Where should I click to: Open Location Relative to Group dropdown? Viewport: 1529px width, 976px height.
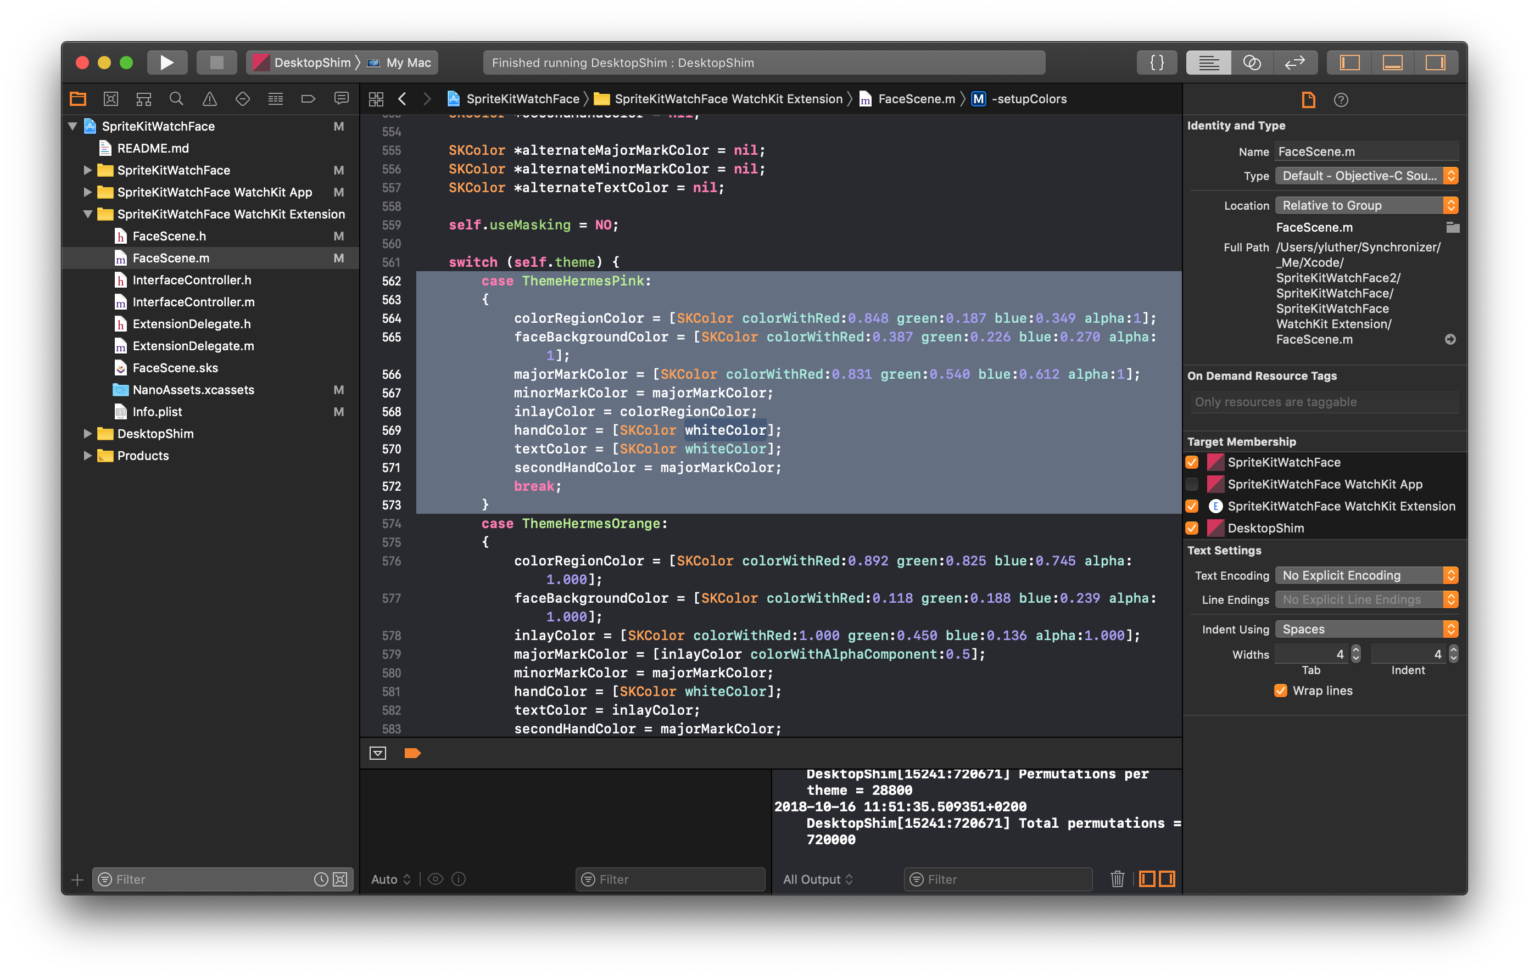coord(1366,205)
